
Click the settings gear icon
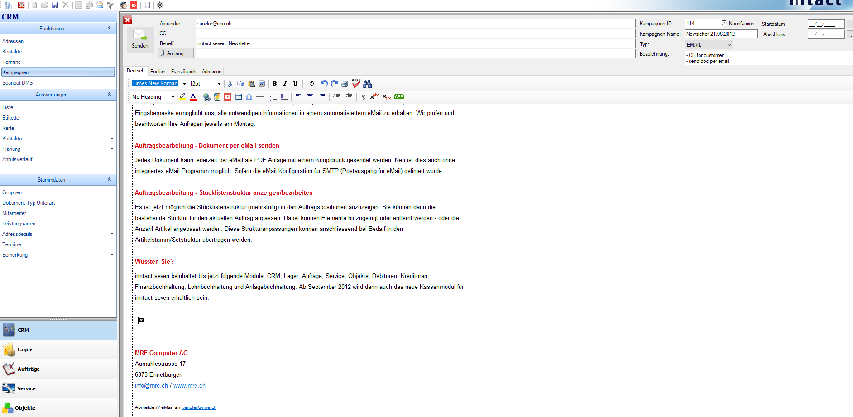[160, 5]
